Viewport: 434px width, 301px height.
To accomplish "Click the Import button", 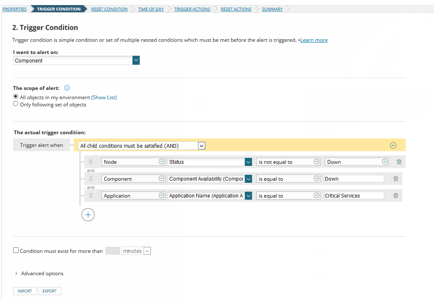I will click(25, 291).
